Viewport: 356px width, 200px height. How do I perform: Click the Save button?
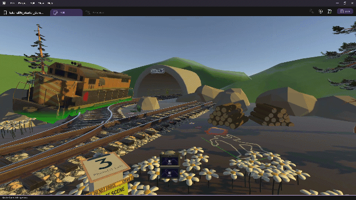(345, 11)
